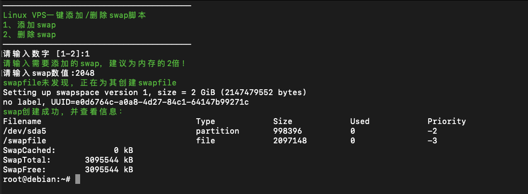The image size is (528, 194).
Task: Click the 'Used' column header
Action: [x=360, y=121]
